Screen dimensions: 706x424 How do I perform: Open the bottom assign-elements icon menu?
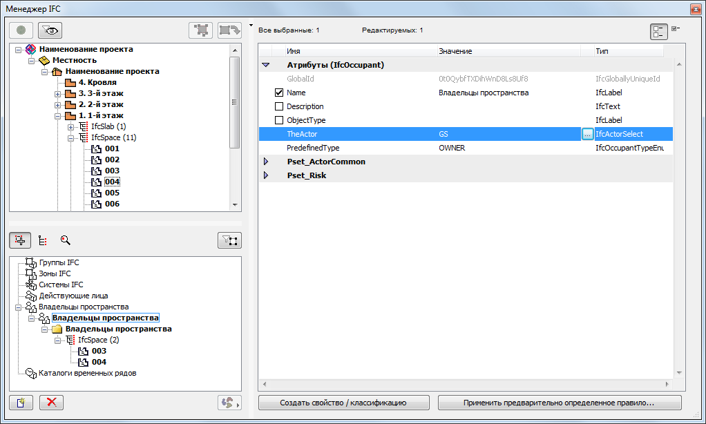(x=229, y=403)
